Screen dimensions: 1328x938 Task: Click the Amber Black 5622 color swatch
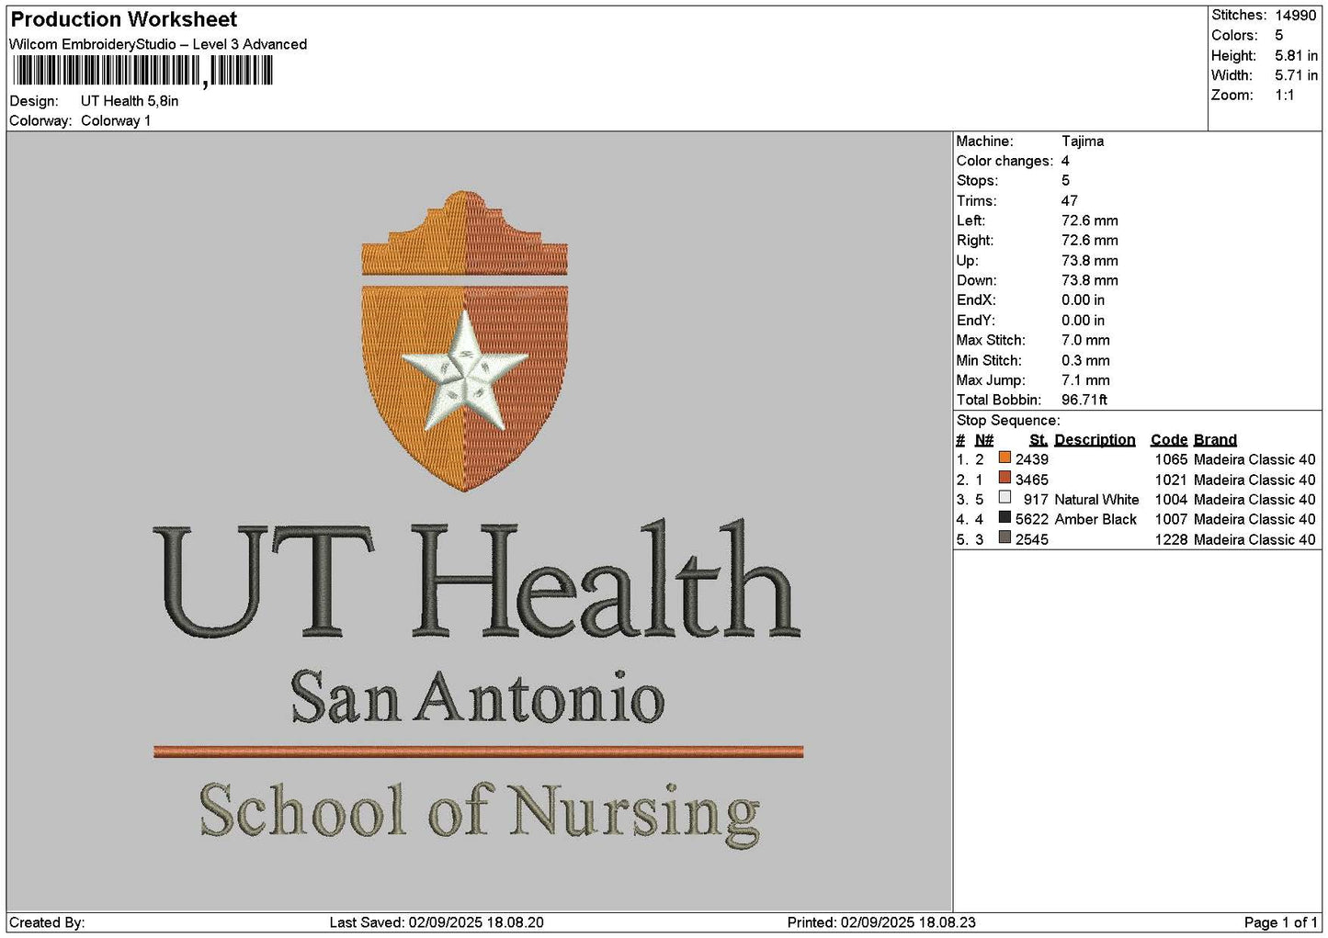click(1005, 518)
